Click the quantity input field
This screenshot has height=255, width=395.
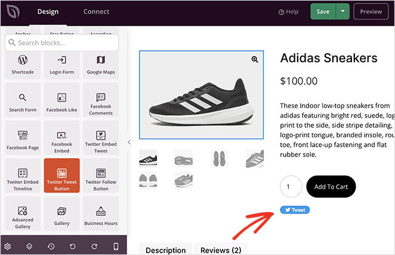291,187
